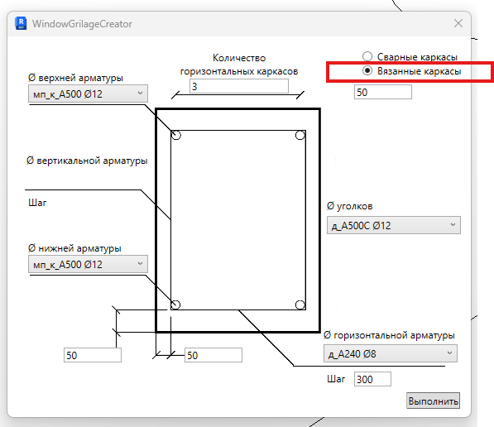Screen dimensions: 494x427
Task: Click the 50 field below radio options
Action: click(x=383, y=92)
